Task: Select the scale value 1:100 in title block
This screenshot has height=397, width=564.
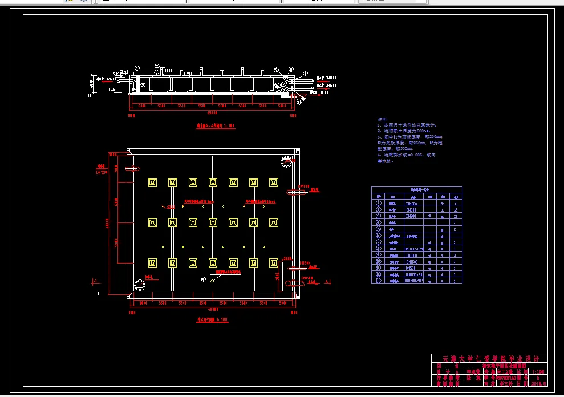Action: [x=538, y=371]
